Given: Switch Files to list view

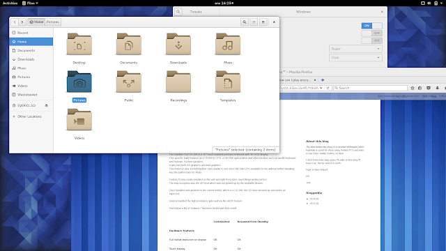Looking at the screenshot, I should (x=254, y=22).
